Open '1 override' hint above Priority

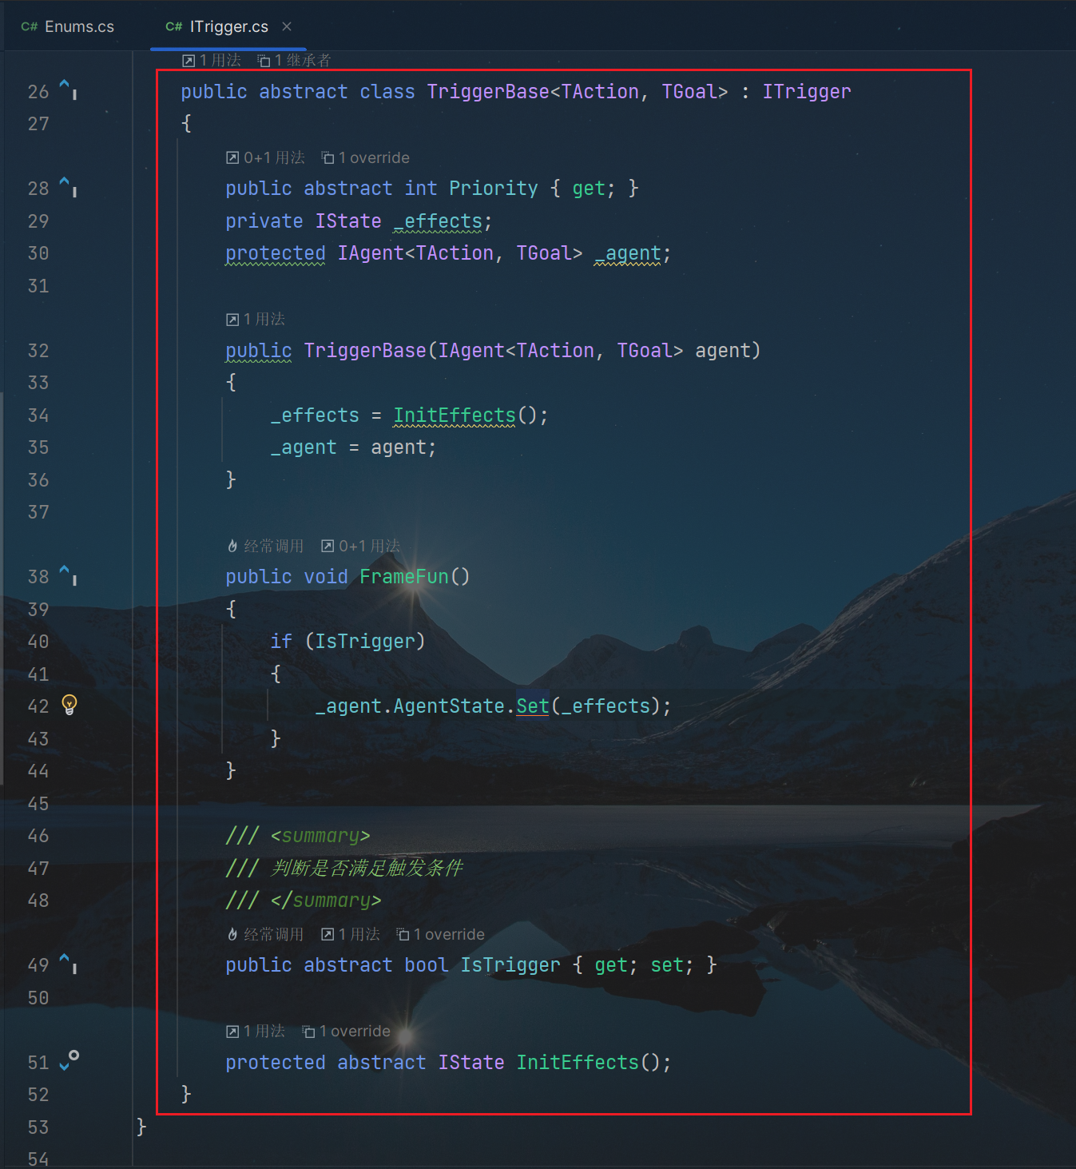coord(365,157)
